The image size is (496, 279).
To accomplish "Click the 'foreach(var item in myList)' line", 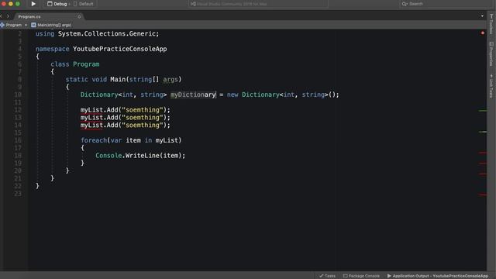I will 131,140.
